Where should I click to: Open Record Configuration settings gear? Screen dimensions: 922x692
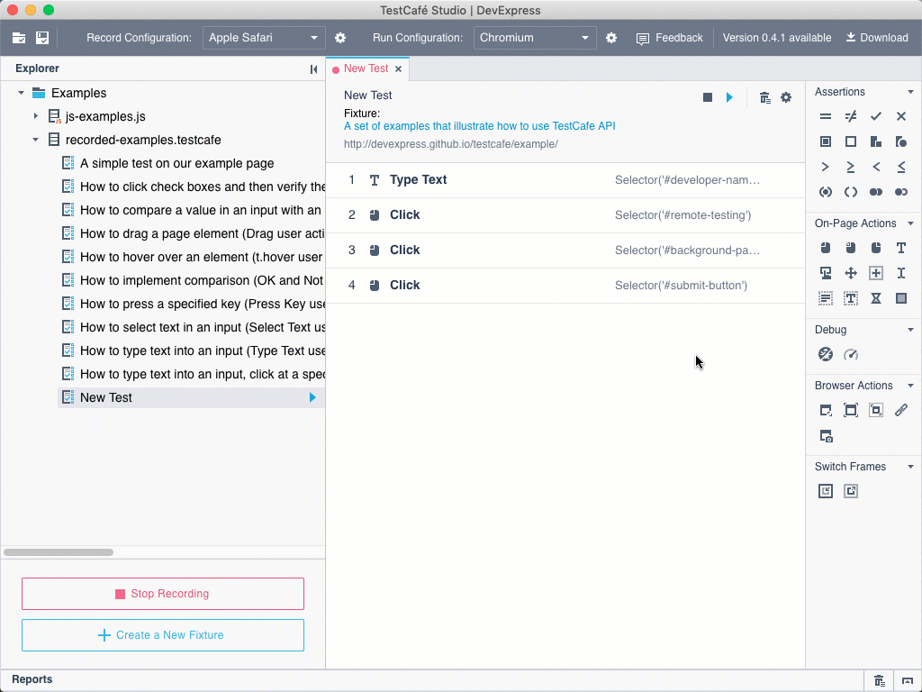tap(340, 38)
